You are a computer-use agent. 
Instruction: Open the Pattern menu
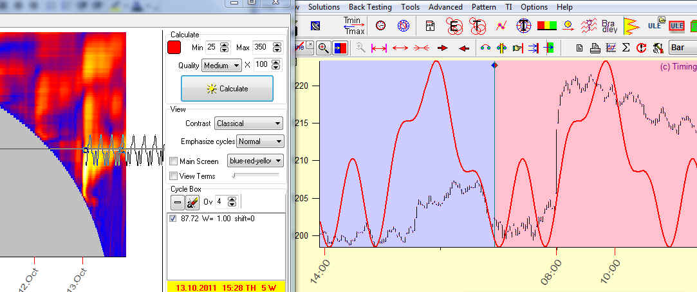coord(483,7)
